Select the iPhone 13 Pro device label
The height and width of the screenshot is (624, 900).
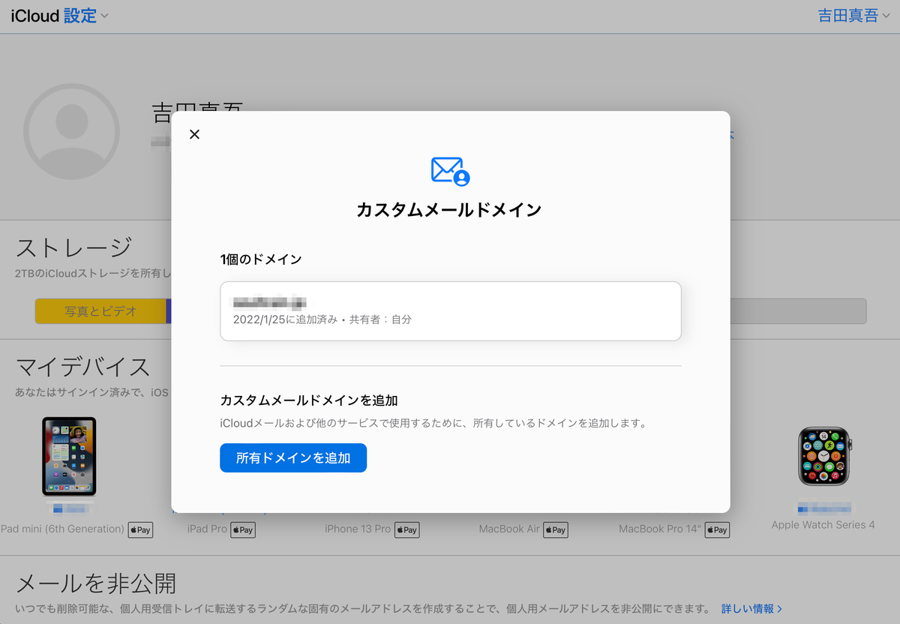click(x=358, y=529)
